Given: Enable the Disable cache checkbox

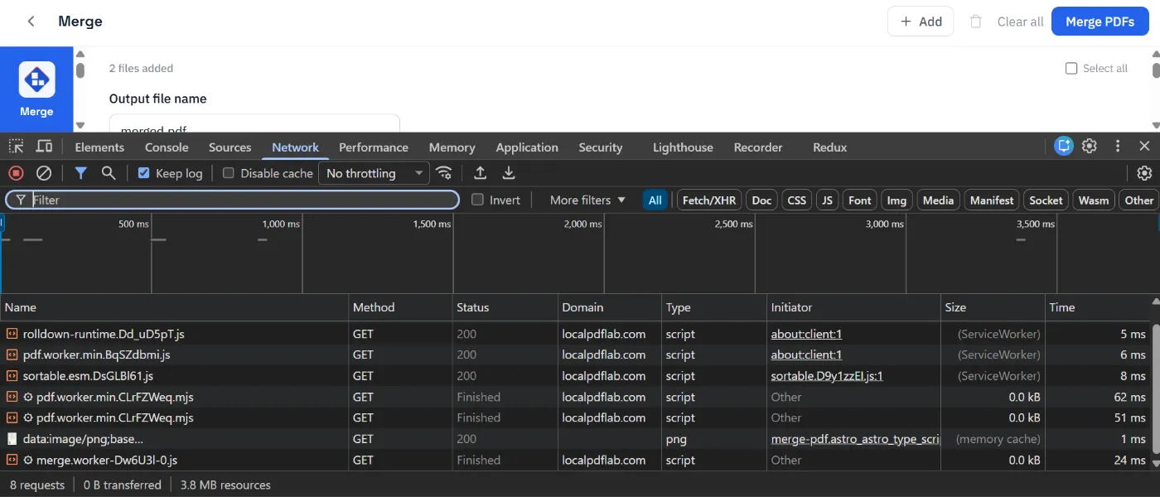Looking at the screenshot, I should (229, 173).
